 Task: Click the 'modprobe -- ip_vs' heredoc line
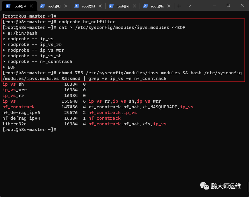(28, 39)
